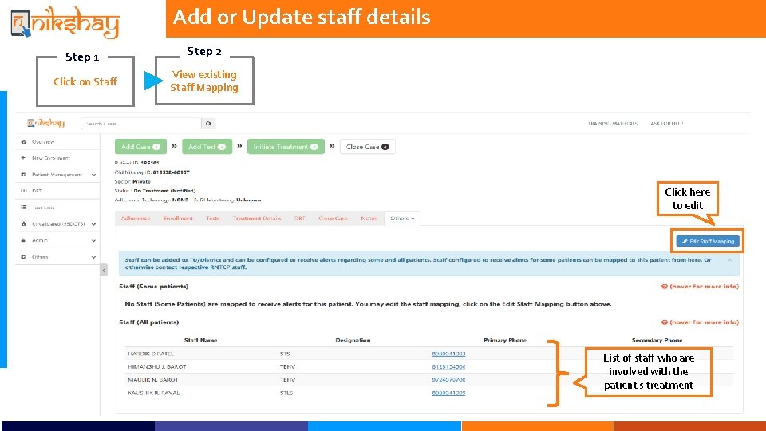
Task: Click the Nikshay logo in the app header
Action: pyautogui.click(x=46, y=123)
